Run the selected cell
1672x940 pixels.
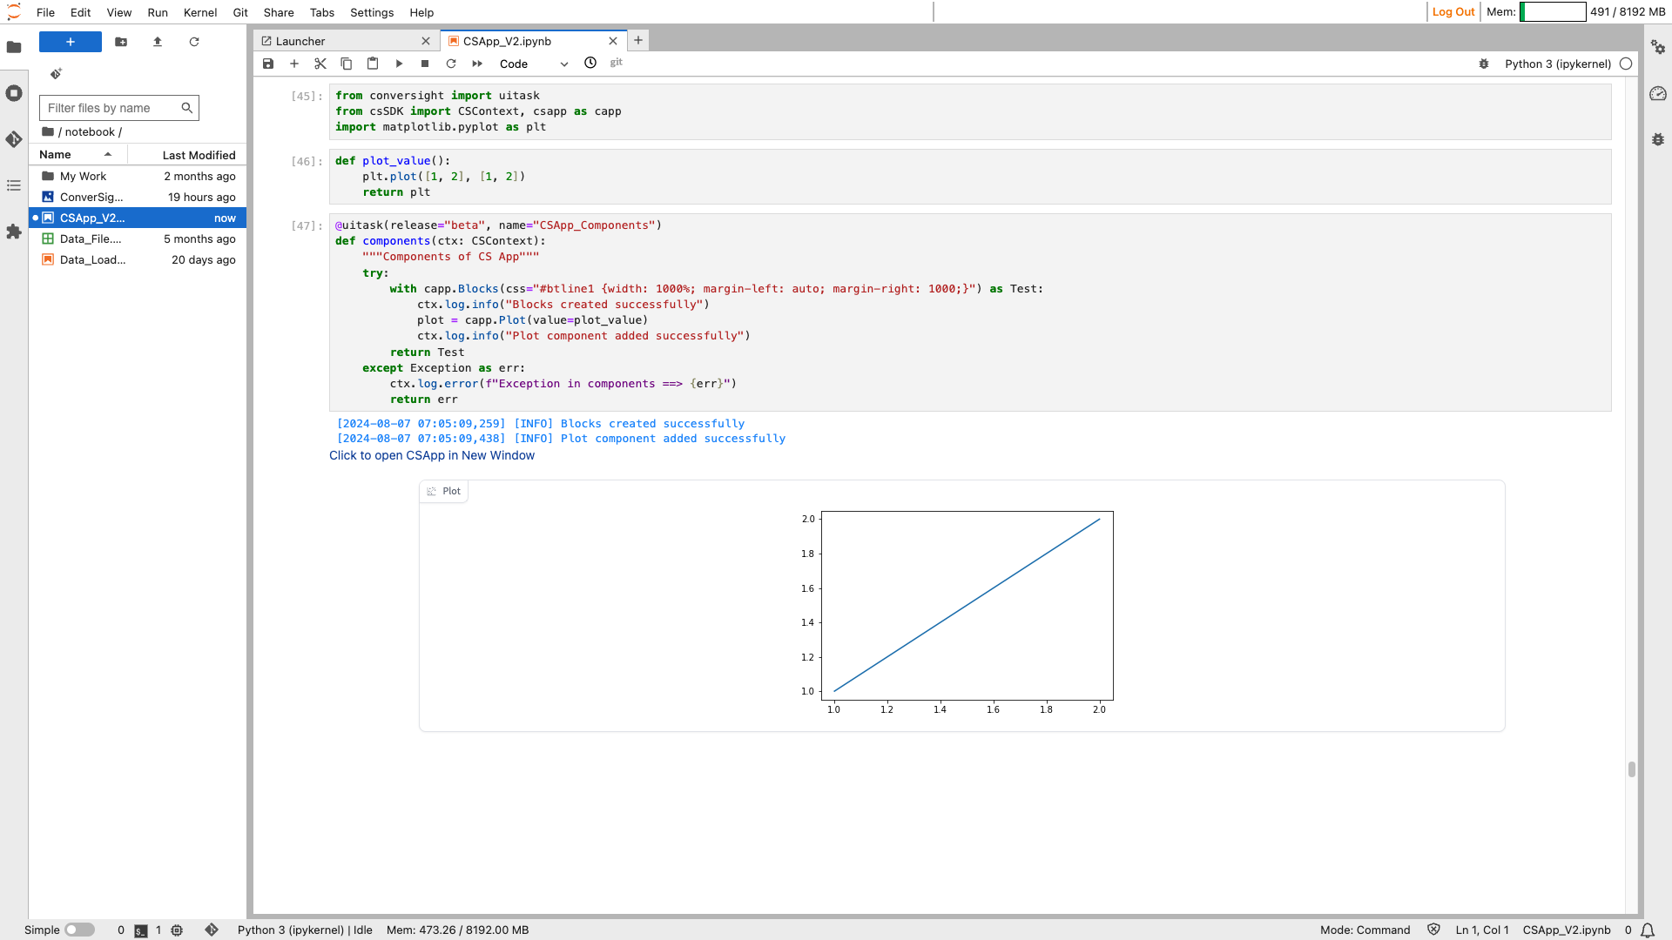pos(399,64)
